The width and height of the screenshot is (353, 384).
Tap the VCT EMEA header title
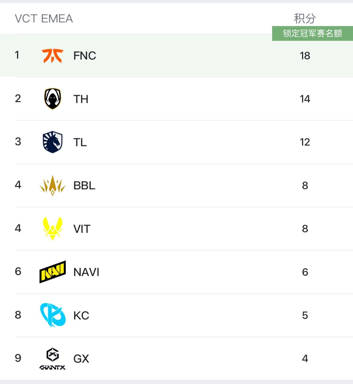point(44,19)
